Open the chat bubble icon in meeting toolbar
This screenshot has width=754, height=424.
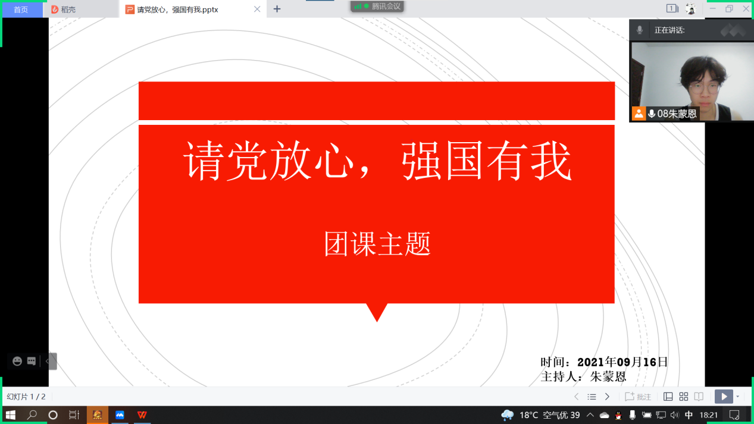(x=32, y=361)
